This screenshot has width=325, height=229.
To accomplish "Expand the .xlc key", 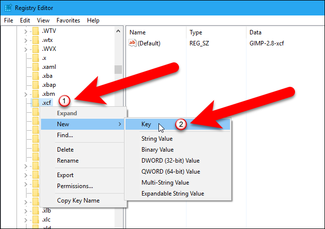I will click(25, 220).
